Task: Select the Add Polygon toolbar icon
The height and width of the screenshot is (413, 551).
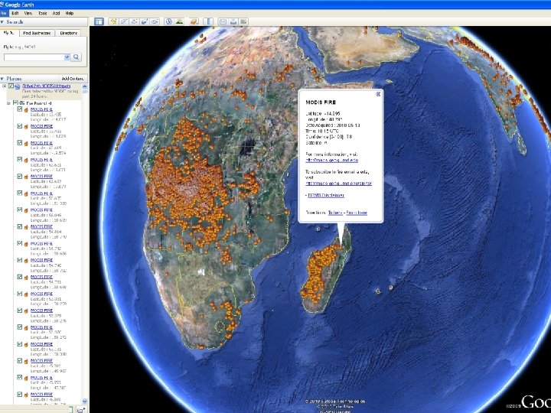Action: 124,21
